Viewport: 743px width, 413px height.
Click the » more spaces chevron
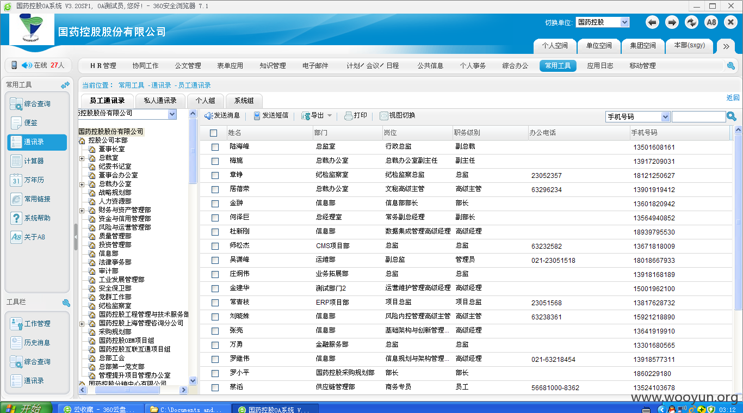[x=726, y=46]
